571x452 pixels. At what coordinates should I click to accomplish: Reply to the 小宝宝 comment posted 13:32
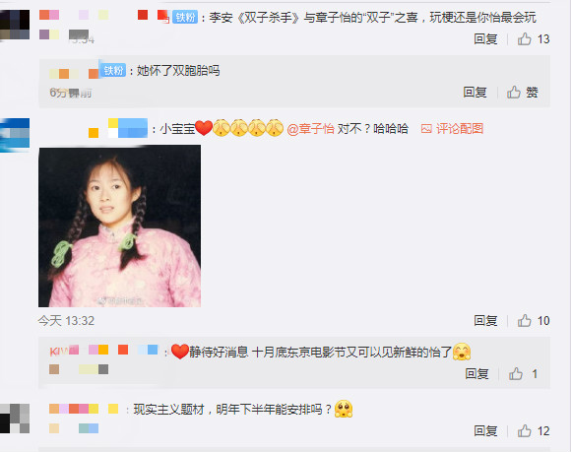(x=485, y=320)
